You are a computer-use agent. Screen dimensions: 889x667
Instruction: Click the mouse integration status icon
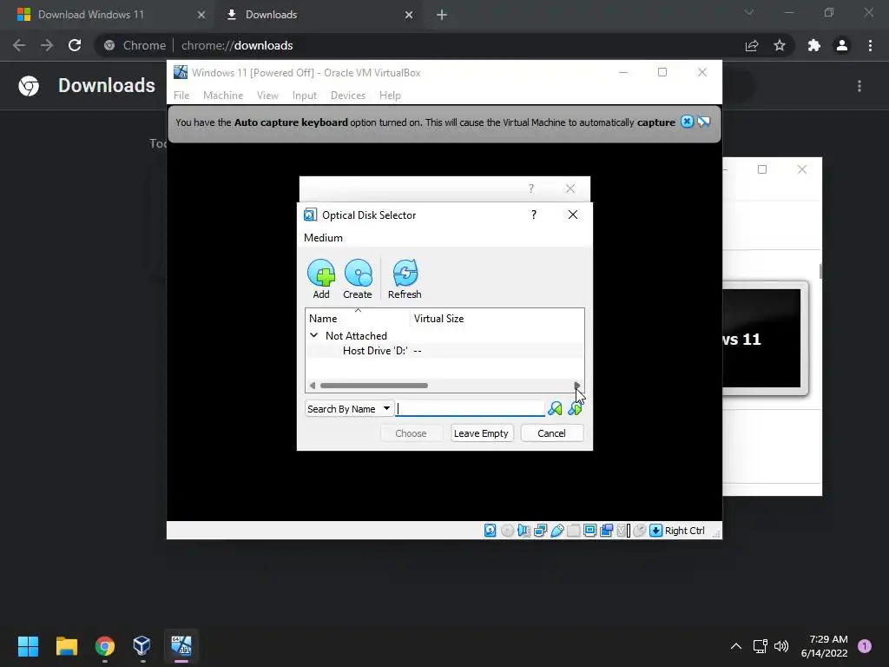coord(640,531)
